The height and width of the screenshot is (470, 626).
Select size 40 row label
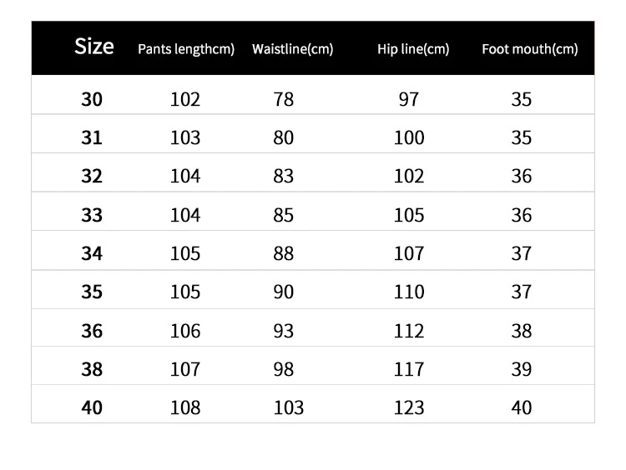(92, 407)
